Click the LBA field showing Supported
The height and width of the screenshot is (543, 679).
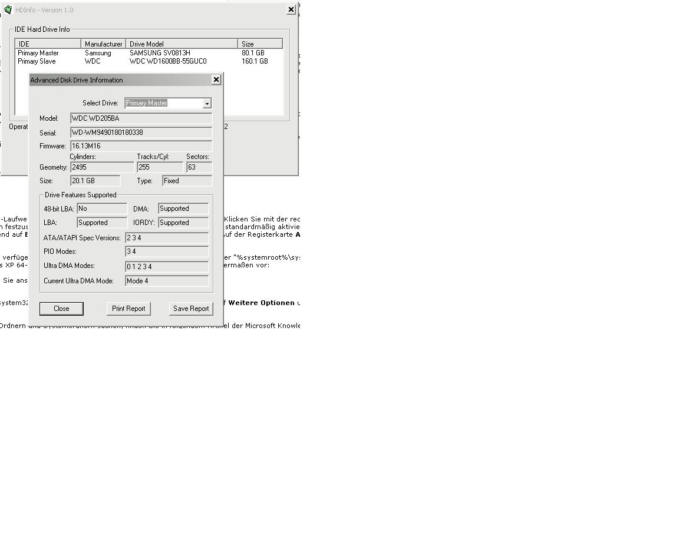[x=102, y=223]
